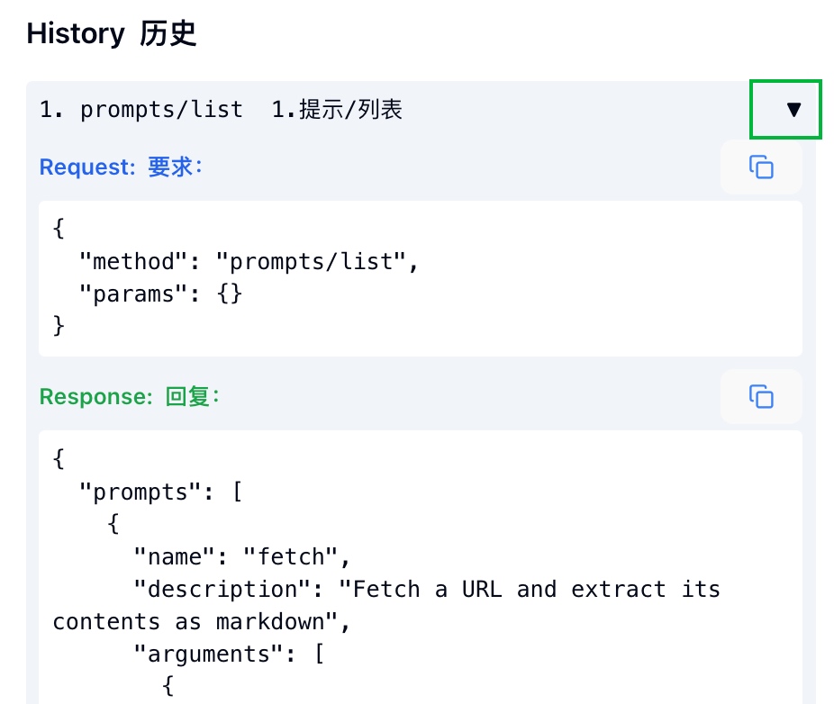Click the green '回复:' label
The image size is (834, 704).
pos(193,397)
